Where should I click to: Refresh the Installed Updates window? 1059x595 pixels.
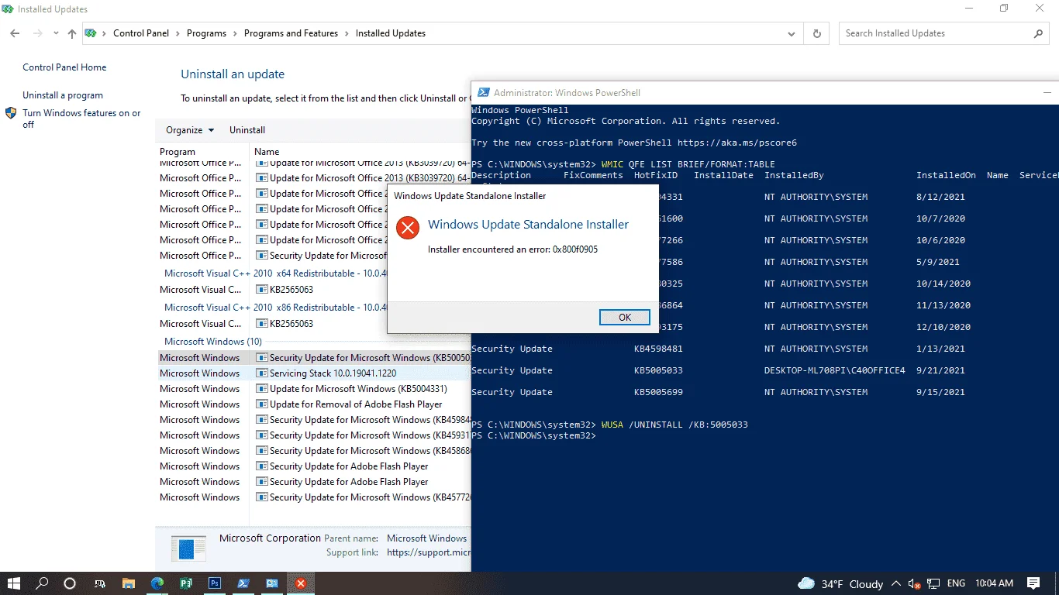point(816,33)
